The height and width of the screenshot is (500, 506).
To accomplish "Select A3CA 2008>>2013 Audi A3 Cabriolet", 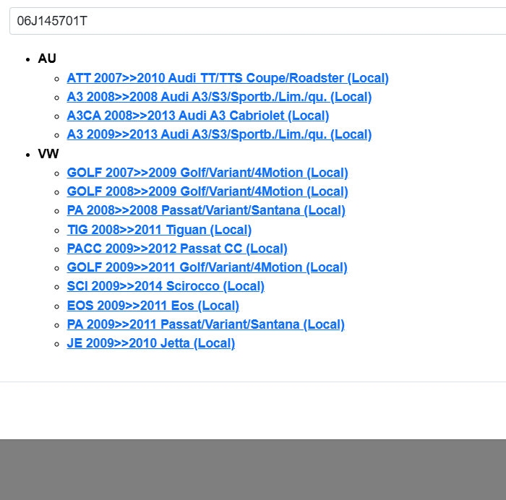I will pyautogui.click(x=197, y=116).
